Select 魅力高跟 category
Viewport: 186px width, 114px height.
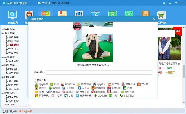pos(13,85)
